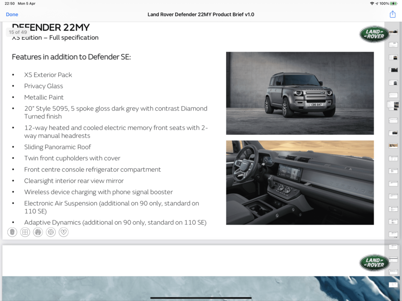The image size is (402, 301).
Task: Tap the 'XS Exterior Pack' bullet
Action: pos(48,75)
